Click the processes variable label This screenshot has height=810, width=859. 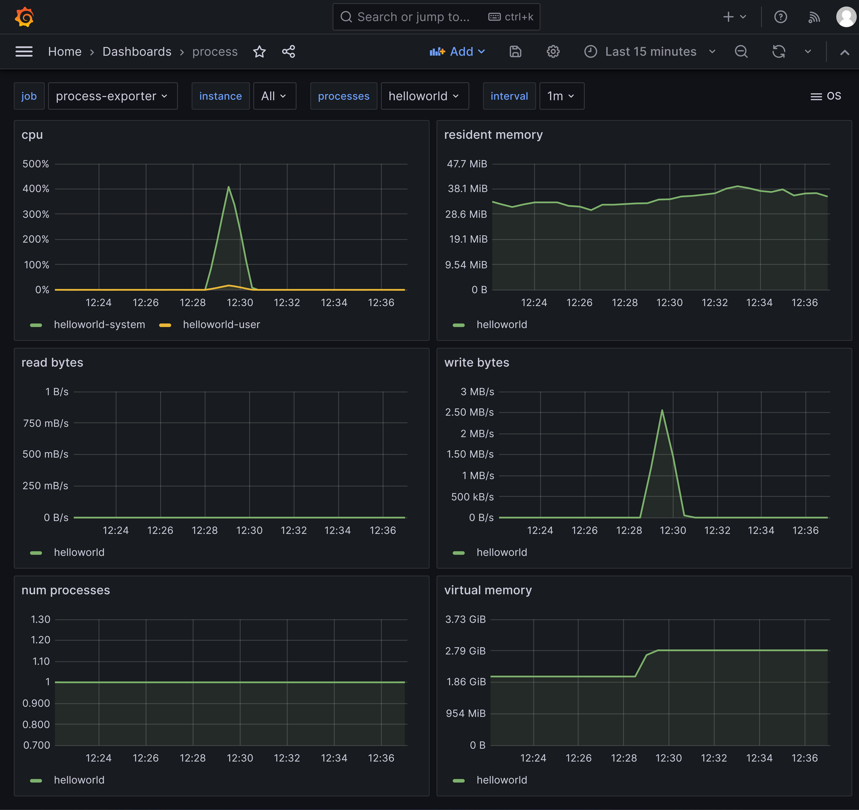click(344, 96)
